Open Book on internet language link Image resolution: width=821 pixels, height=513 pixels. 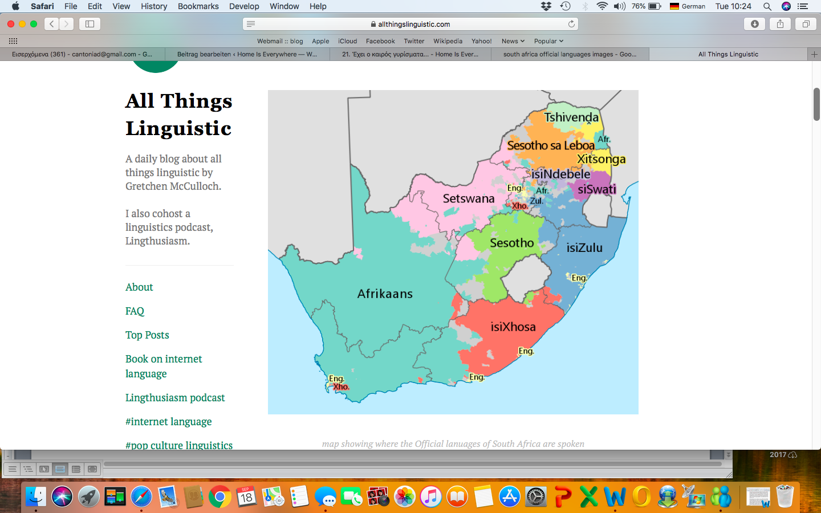pyautogui.click(x=164, y=367)
